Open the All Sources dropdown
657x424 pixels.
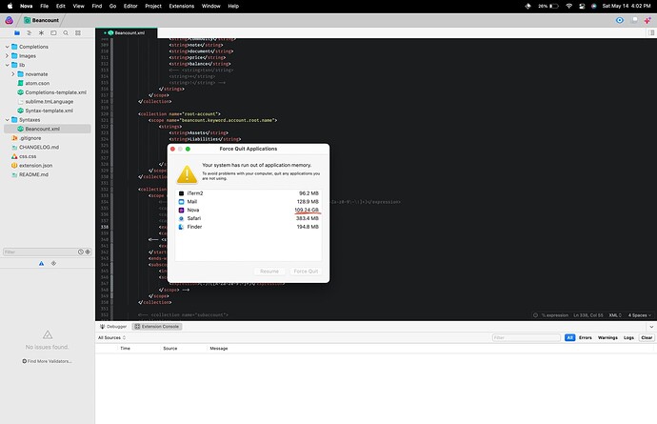(111, 337)
